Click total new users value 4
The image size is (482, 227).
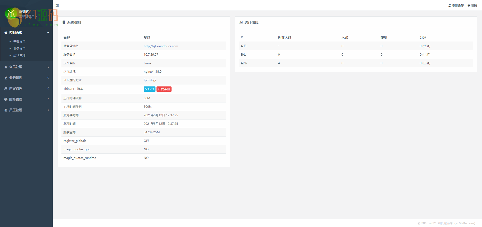[x=279, y=63]
